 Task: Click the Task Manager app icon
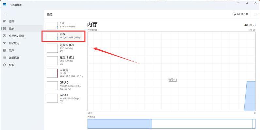[x=5, y=5]
